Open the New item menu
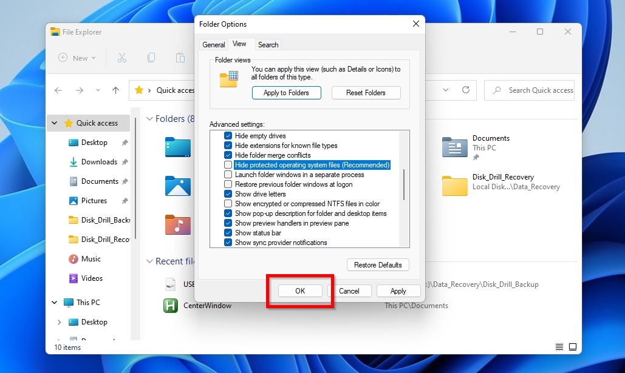Viewport: 625px width, 373px height. [75, 58]
